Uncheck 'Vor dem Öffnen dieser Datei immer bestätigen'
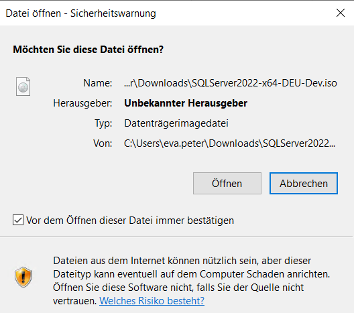 (x=18, y=220)
